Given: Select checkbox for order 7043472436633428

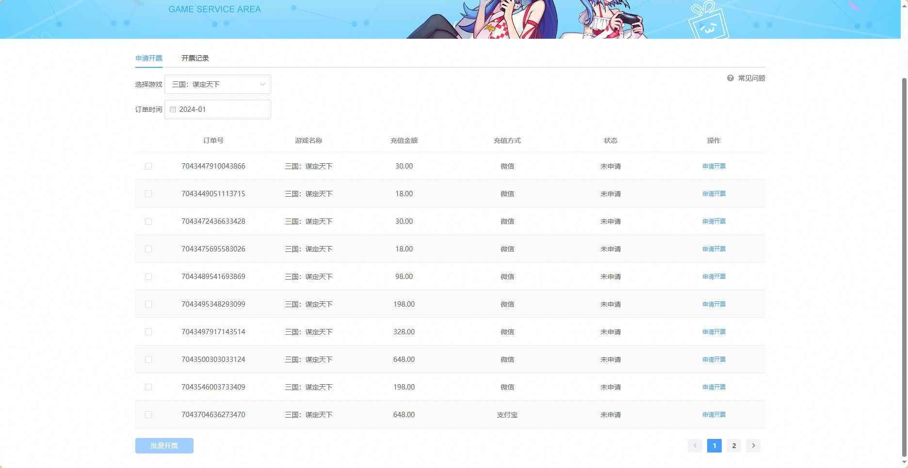Looking at the screenshot, I should [x=148, y=221].
